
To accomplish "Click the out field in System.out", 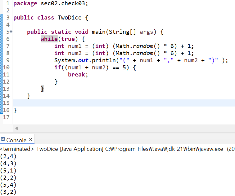I will (x=83, y=60).
